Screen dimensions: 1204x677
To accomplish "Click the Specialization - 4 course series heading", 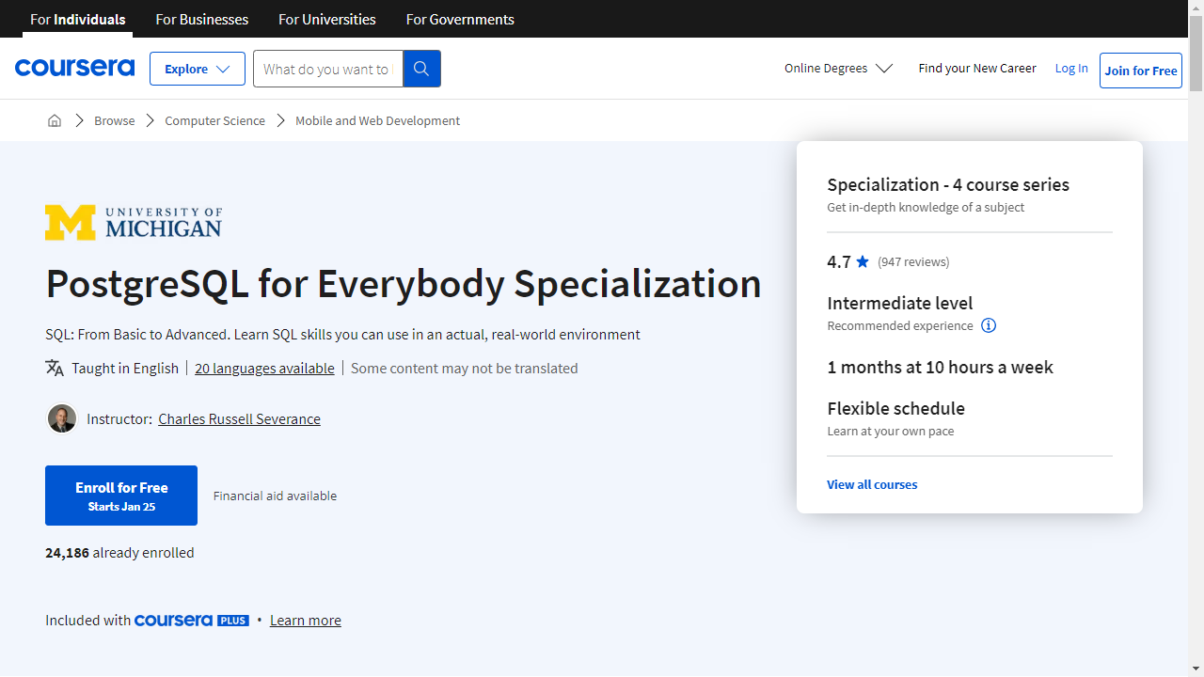I will 948,184.
